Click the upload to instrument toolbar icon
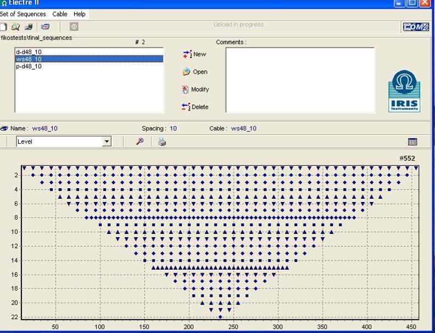435x333 pixels. (45, 27)
